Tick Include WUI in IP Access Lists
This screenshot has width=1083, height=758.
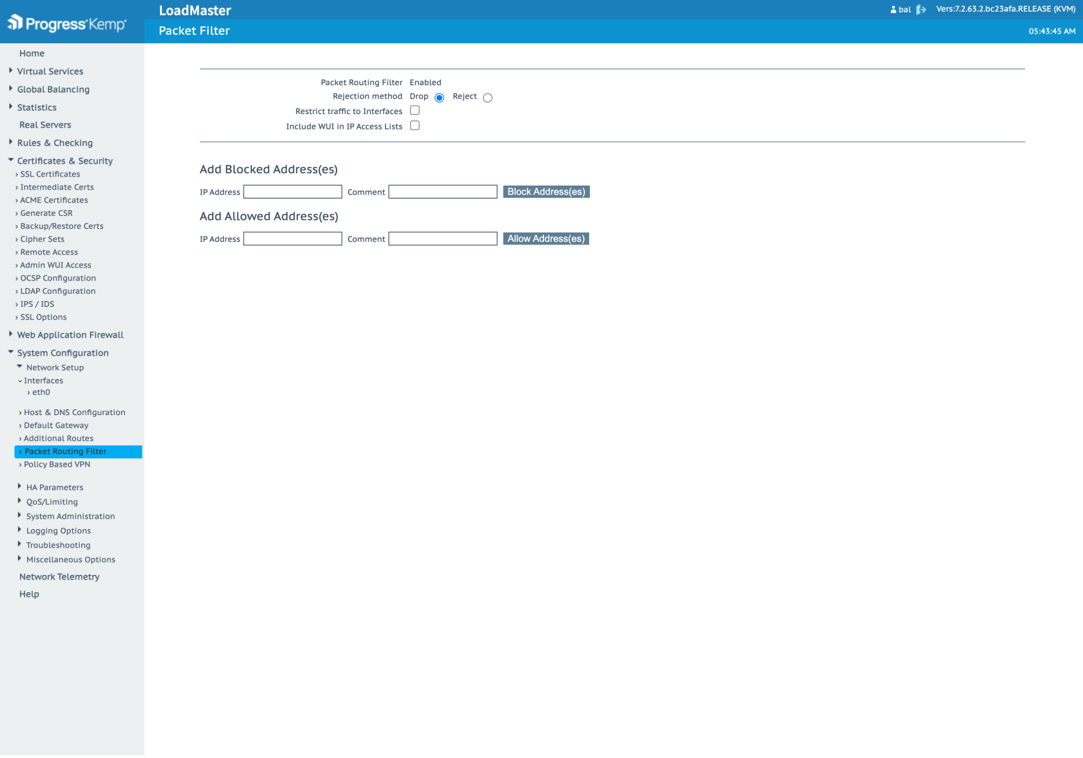click(415, 126)
